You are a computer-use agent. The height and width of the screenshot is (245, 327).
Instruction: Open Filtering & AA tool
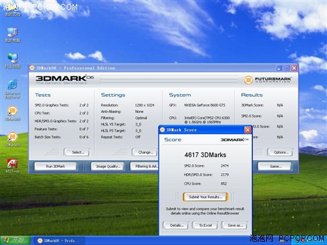[145, 167]
